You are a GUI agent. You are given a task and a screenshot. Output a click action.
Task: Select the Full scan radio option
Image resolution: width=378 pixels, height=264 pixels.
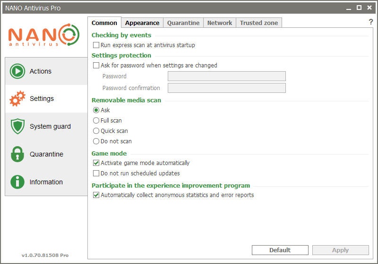click(x=96, y=121)
